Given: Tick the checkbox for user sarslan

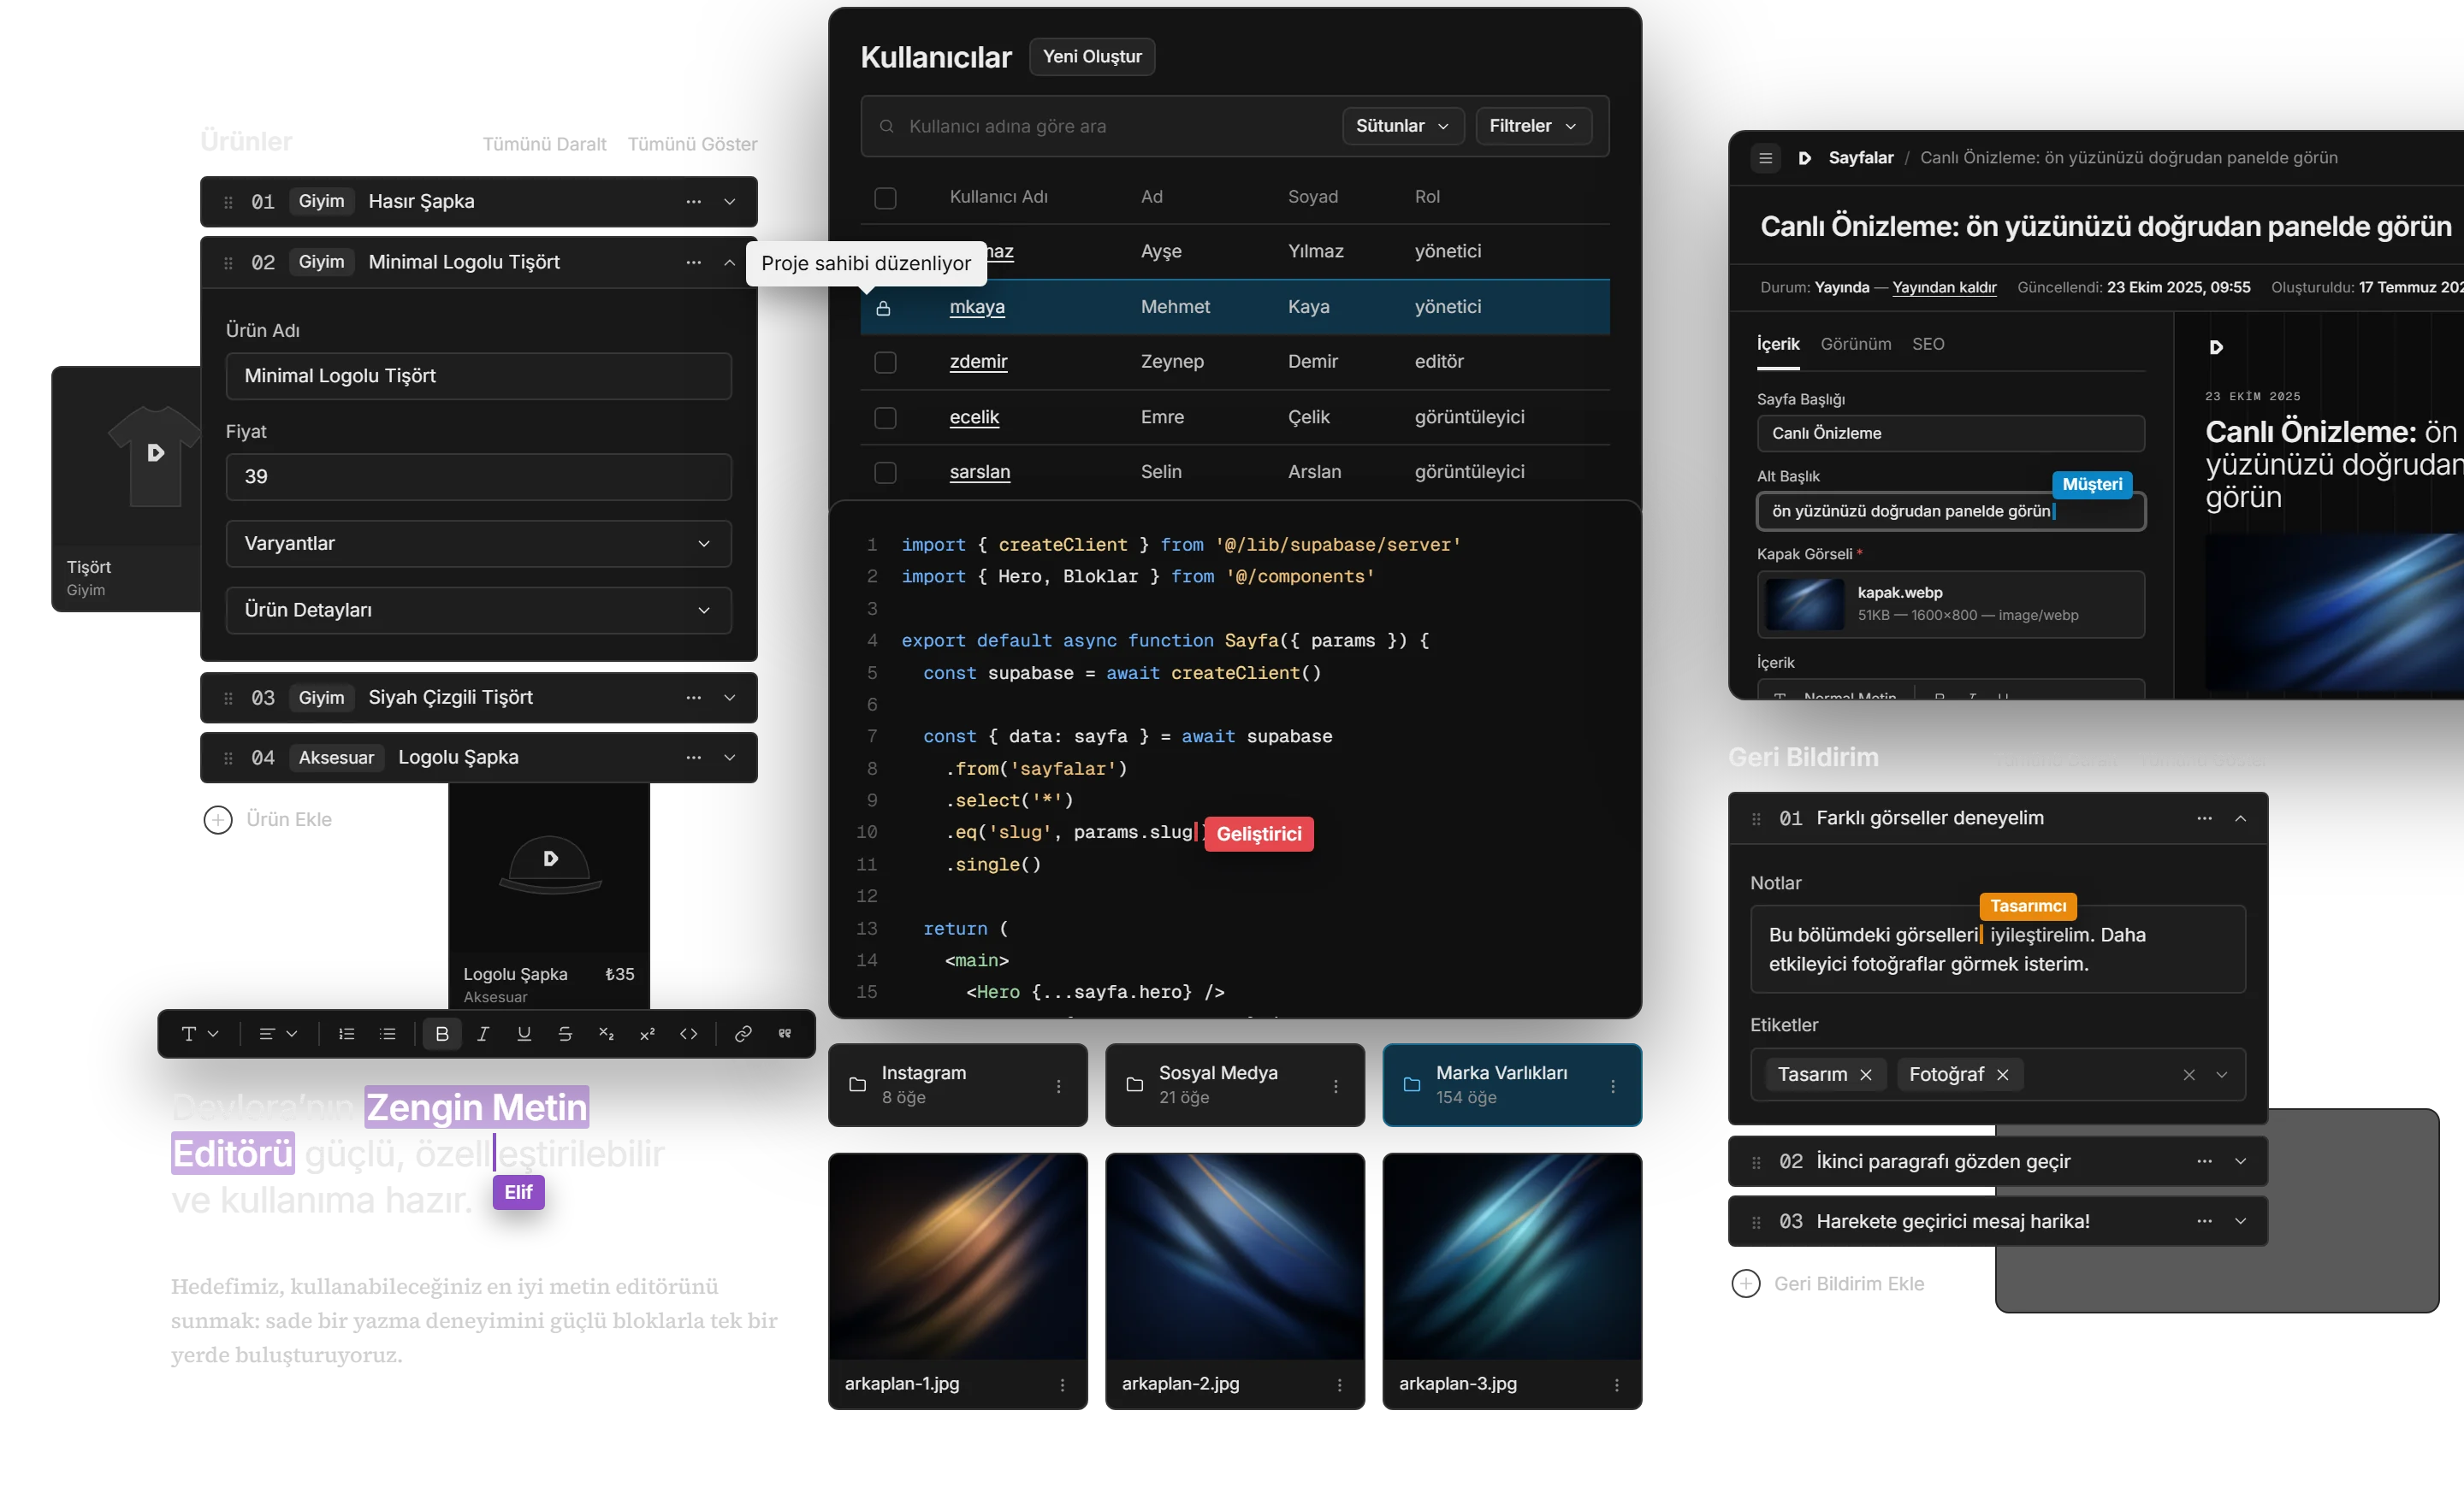Looking at the screenshot, I should click(x=885, y=472).
